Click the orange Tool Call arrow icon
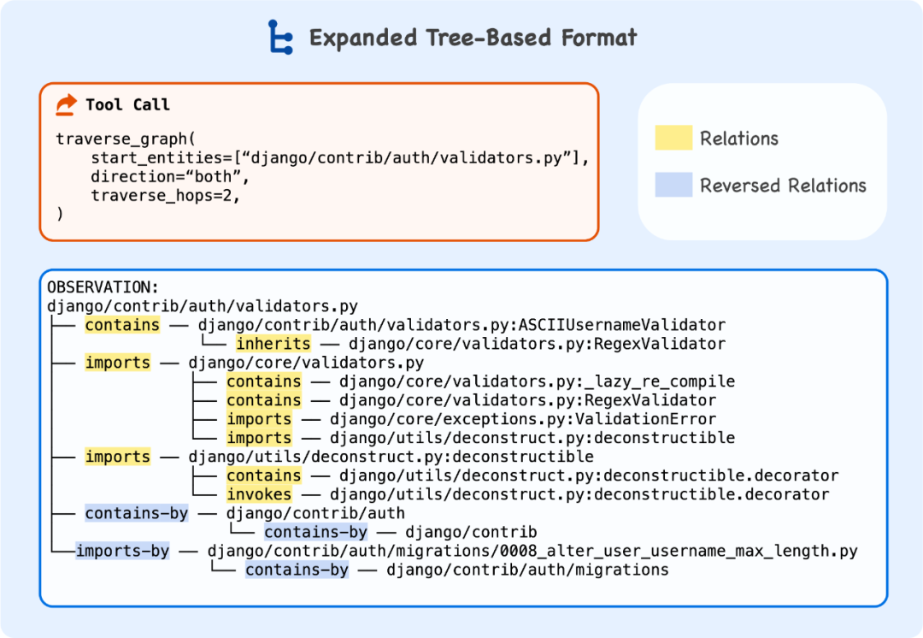 point(66,104)
